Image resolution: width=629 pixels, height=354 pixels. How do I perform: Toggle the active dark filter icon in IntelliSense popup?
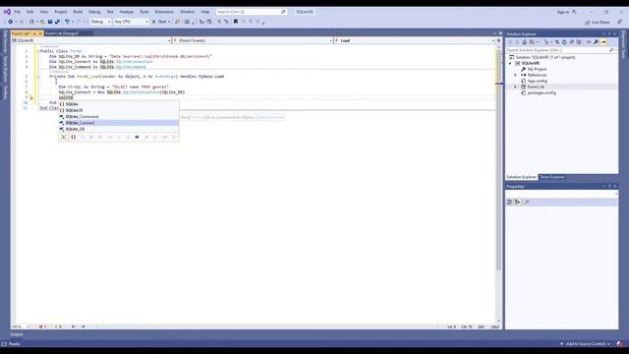pyautogui.click(x=137, y=138)
